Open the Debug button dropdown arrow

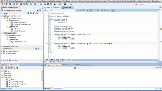pos(67,4)
